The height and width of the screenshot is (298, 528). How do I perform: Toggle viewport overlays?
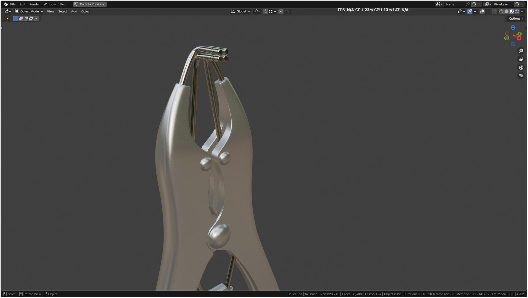click(482, 11)
